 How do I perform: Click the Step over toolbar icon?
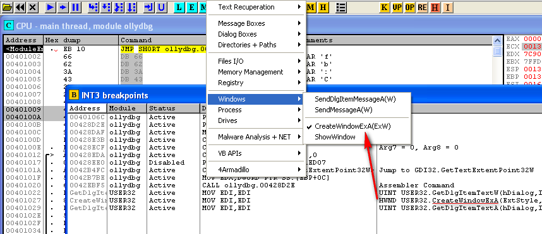106,7
